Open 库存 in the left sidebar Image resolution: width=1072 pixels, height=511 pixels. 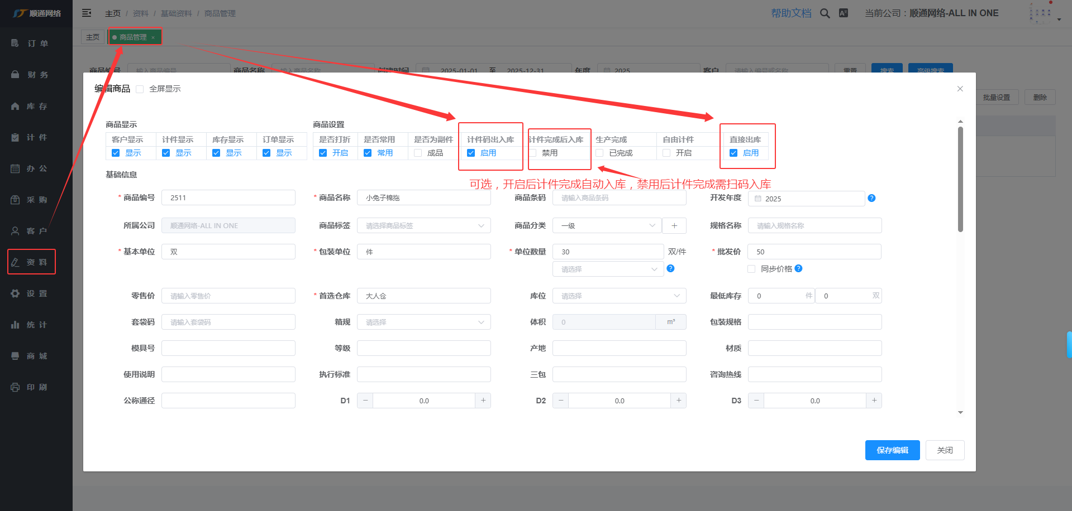[36, 106]
